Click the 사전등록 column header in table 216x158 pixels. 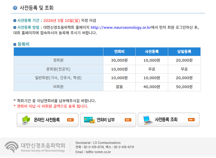click(x=151, y=52)
